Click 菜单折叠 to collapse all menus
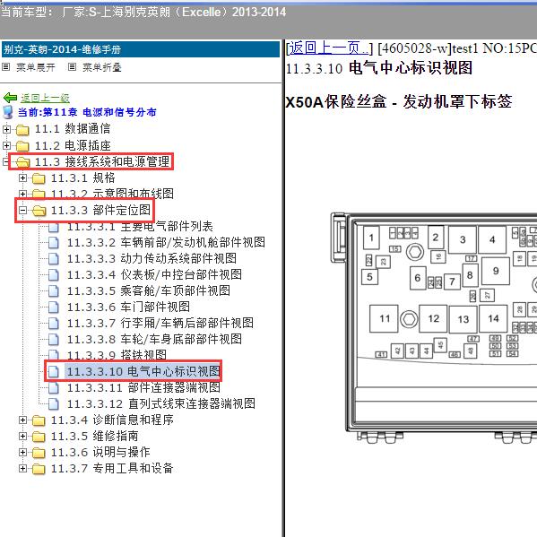Image resolution: width=537 pixels, height=537 pixels. coord(102,67)
